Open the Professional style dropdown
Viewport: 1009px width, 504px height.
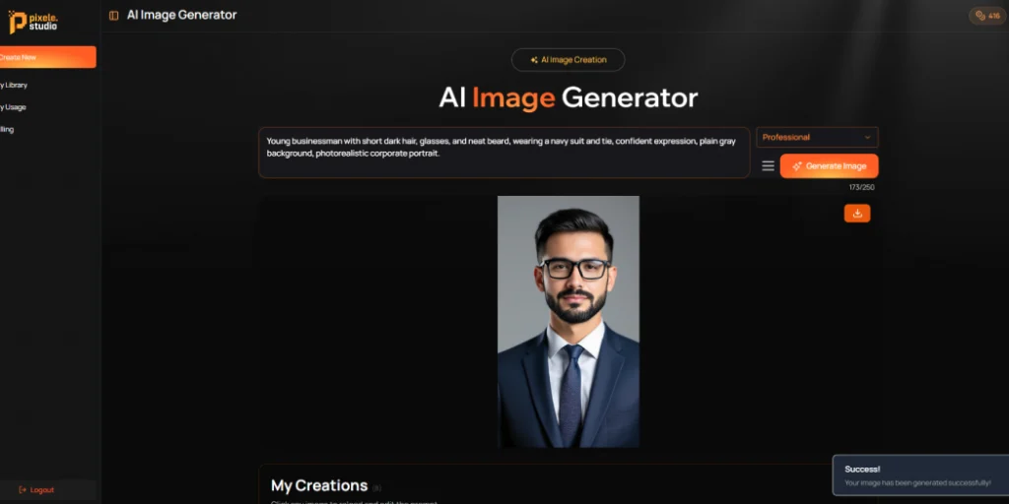tap(817, 137)
